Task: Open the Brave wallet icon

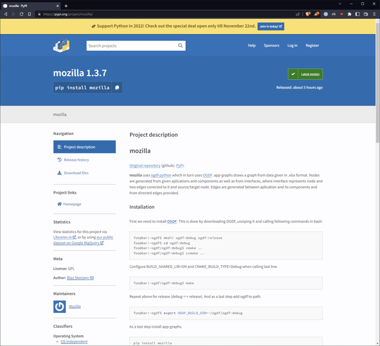Action: 366,14
